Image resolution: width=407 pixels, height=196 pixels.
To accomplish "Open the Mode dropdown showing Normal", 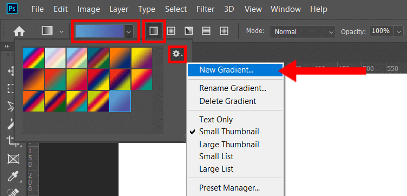I will point(303,32).
